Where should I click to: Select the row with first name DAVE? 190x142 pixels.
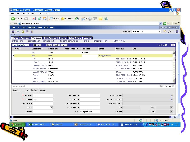pos(93,65)
